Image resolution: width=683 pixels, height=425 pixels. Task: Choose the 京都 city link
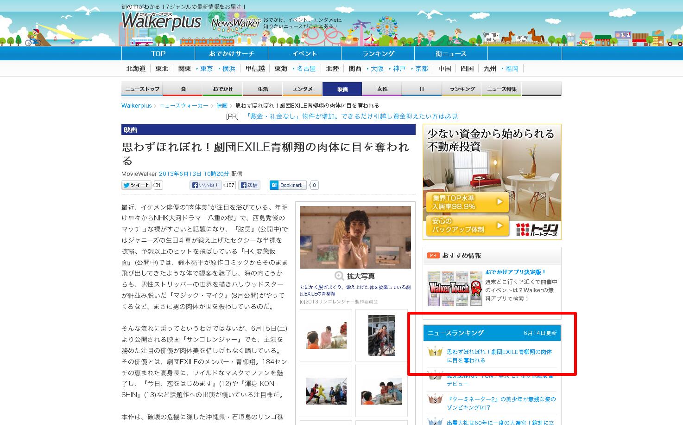tap(422, 68)
